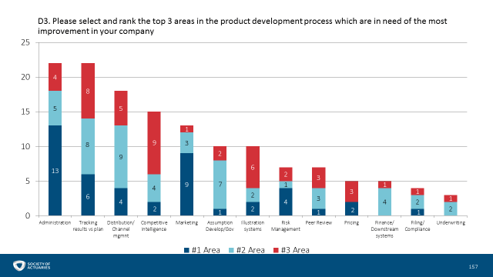Click the dark blue #1 Area legend swatch
The width and height of the screenshot is (493, 277).
pos(186,250)
